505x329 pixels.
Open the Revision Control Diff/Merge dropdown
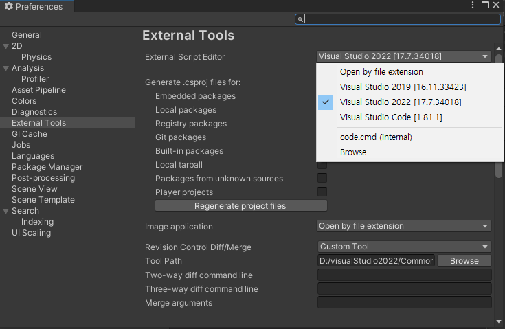click(404, 247)
